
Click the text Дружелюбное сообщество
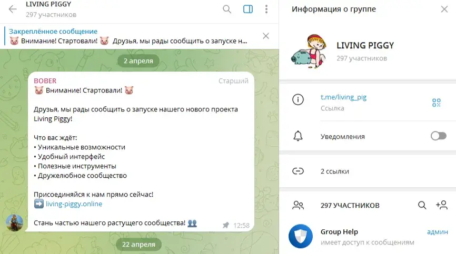pyautogui.click(x=82, y=176)
